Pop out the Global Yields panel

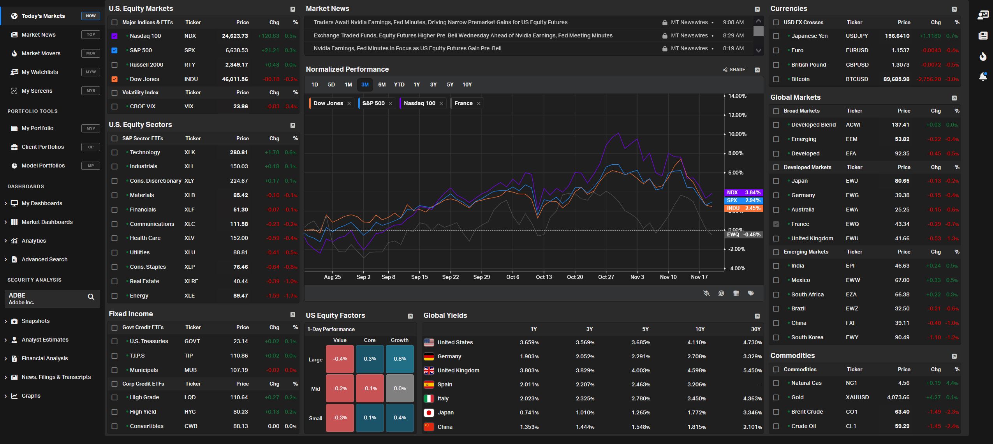click(757, 316)
